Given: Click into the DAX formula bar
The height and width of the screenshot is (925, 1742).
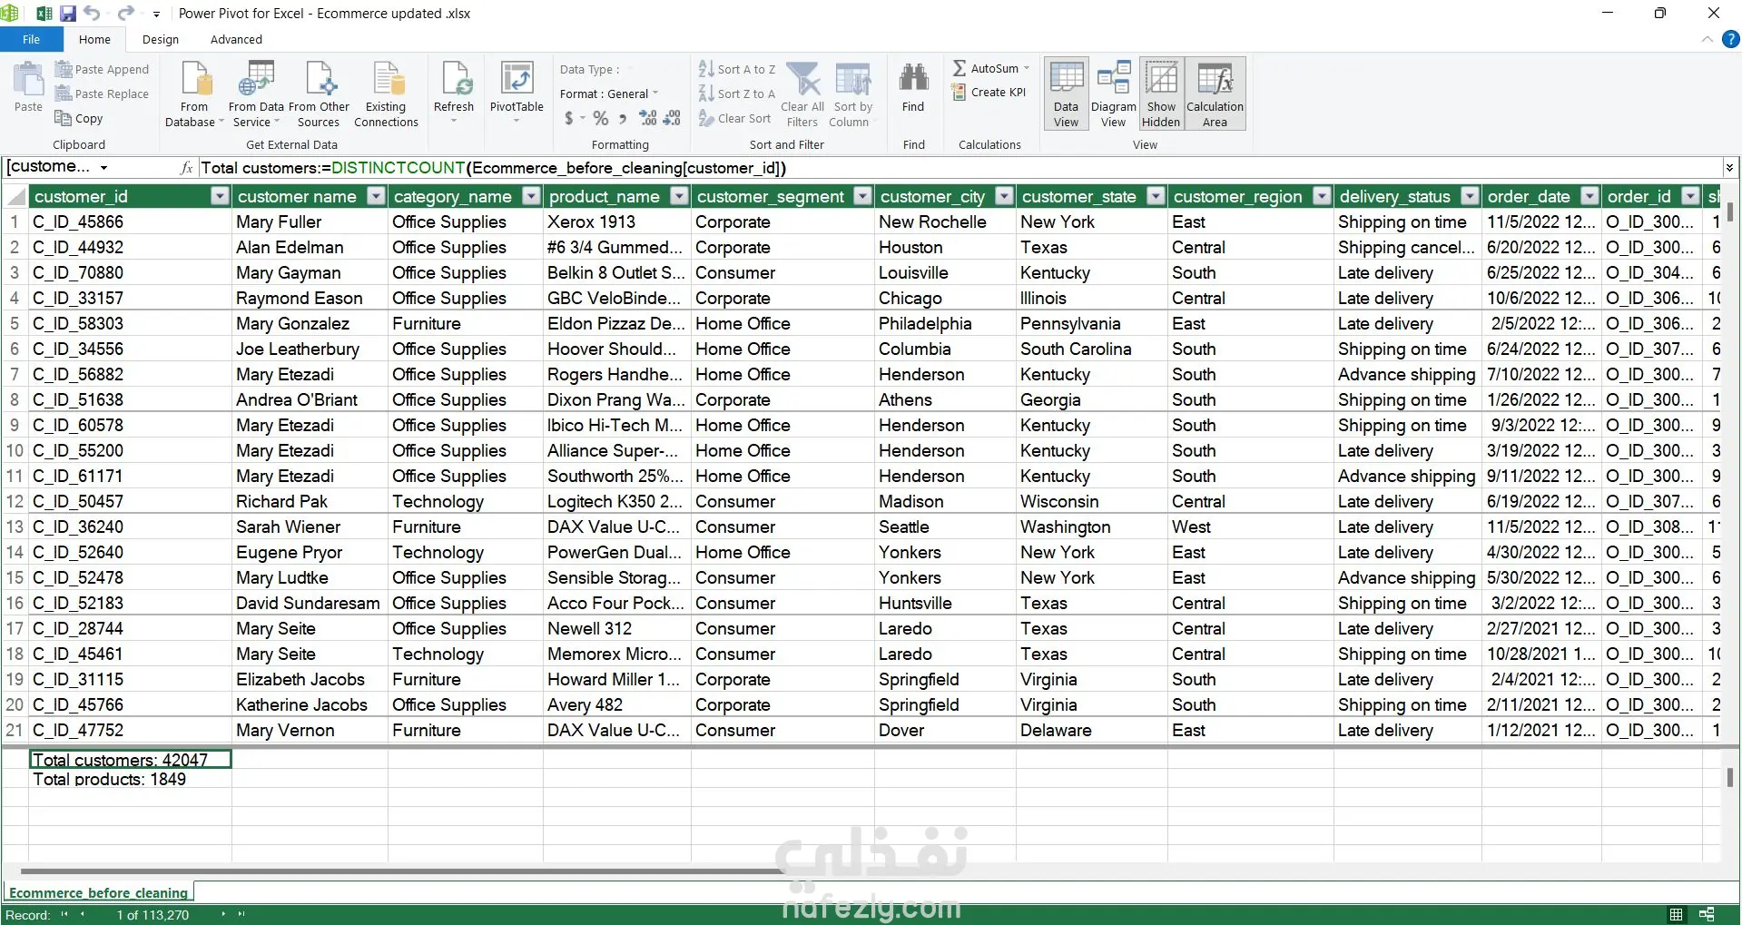Looking at the screenshot, I should (960, 167).
